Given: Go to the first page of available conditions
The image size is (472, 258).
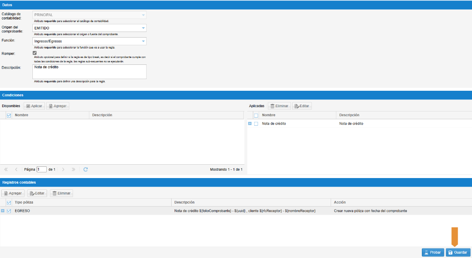Looking at the screenshot, I should click(x=6, y=169).
